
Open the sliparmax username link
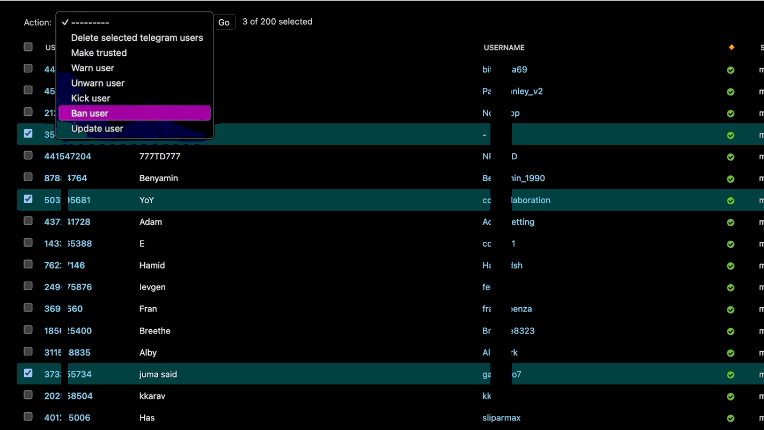501,418
